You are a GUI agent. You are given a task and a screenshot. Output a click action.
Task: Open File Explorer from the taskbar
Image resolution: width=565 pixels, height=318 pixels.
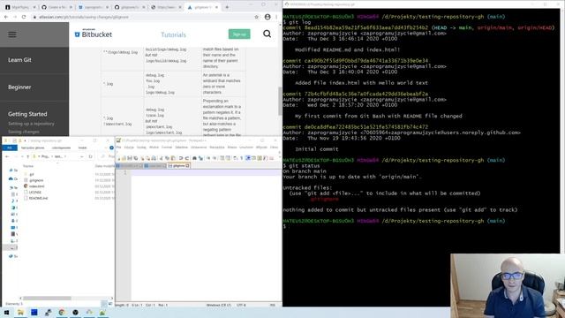[x=20, y=312]
